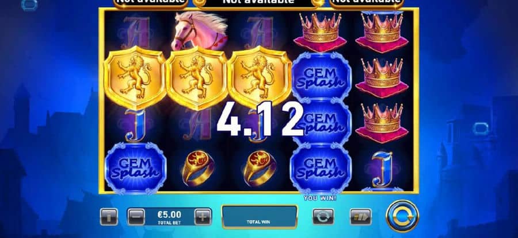This screenshot has width=518, height=238.
Task: Click the left gold signet ring symbol
Action: (x=197, y=167)
